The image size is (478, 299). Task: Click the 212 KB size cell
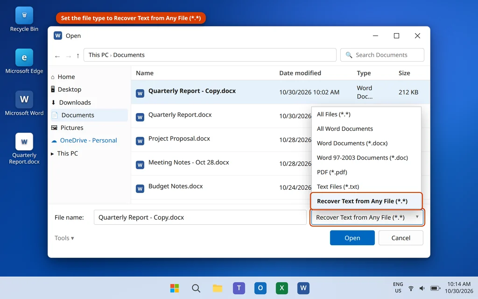point(408,92)
